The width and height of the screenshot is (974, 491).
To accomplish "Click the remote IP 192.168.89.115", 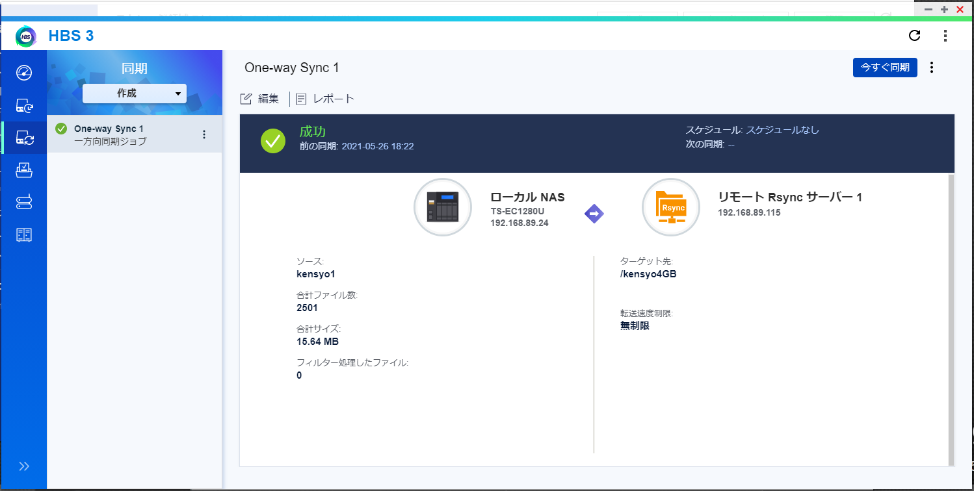I will pos(749,212).
